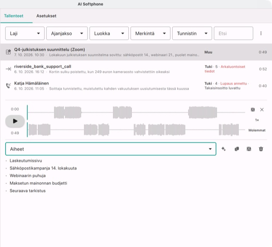Click the Lupaus annettu red tag
The image size is (272, 247).
[x=233, y=83]
